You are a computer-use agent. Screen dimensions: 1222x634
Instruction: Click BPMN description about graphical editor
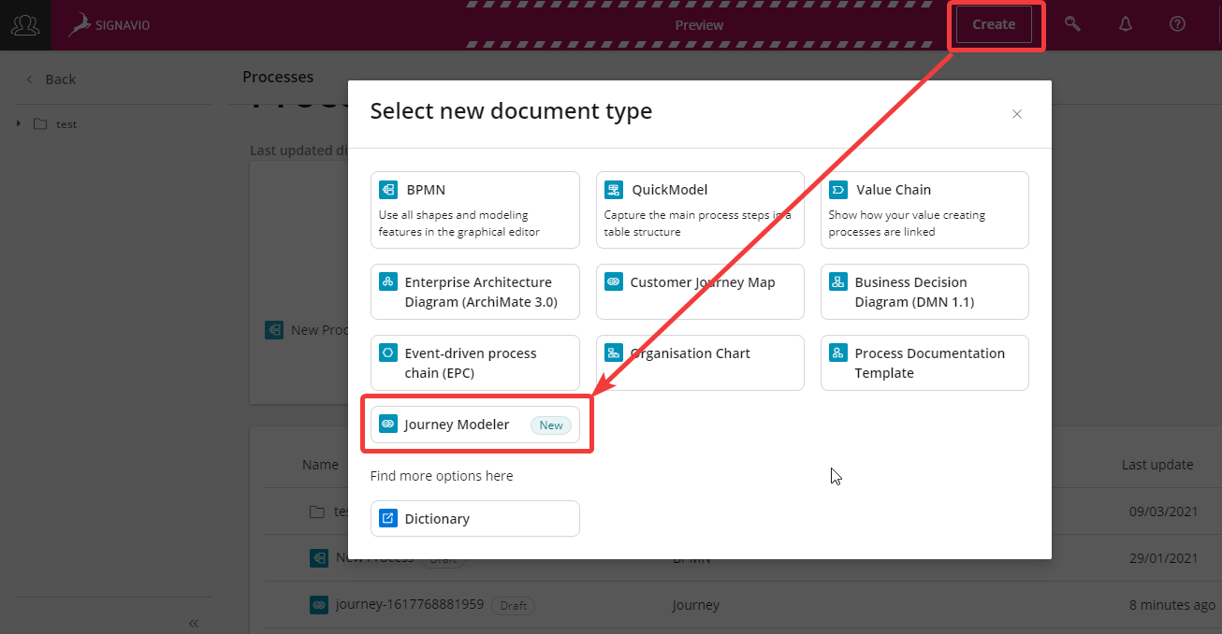pos(459,223)
